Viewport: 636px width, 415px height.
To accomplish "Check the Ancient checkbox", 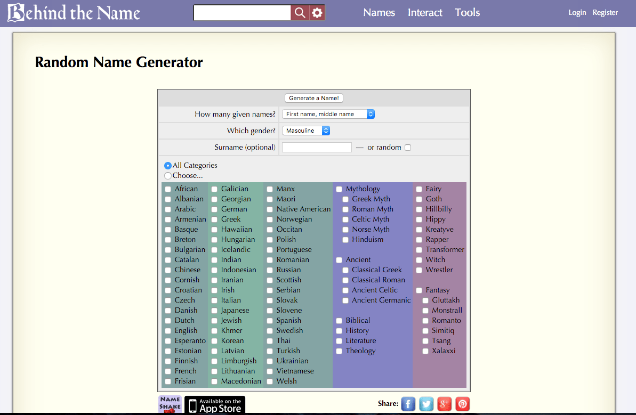I will pyautogui.click(x=339, y=260).
